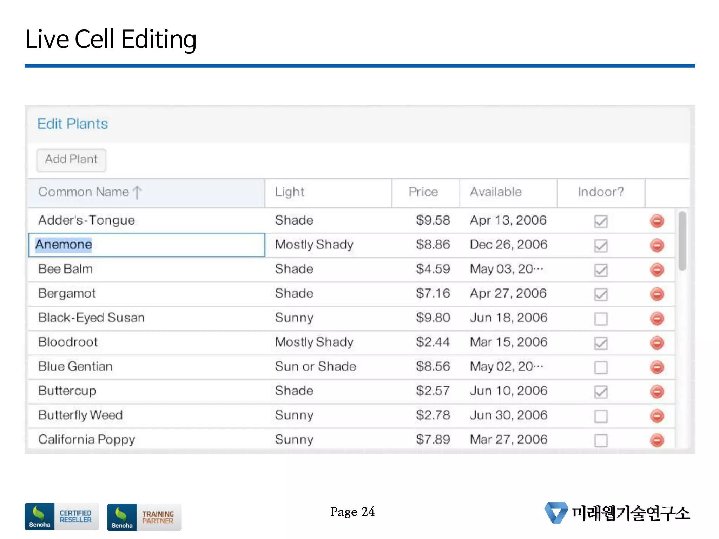Screen dimensions: 719x539
Task: Remove the Bee Balm plant row
Action: 657,269
